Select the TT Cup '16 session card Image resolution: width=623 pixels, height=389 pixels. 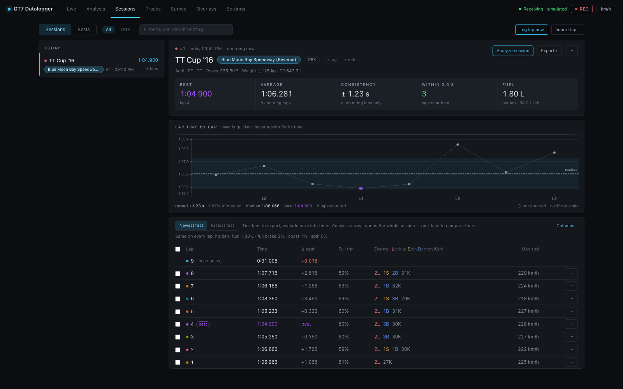[x=101, y=65]
